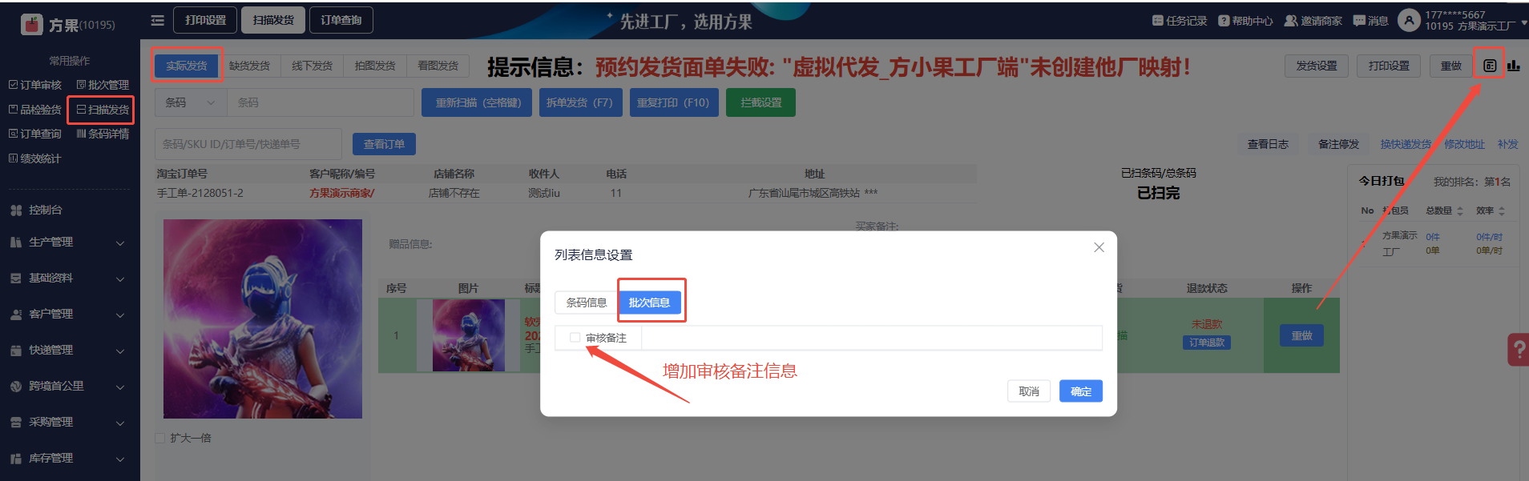
Task: Open top 打印设置 page tab
Action: [206, 20]
